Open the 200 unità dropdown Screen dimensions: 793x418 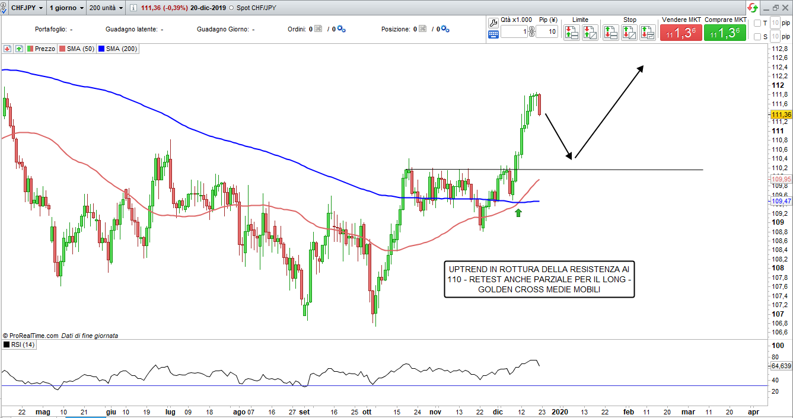106,8
